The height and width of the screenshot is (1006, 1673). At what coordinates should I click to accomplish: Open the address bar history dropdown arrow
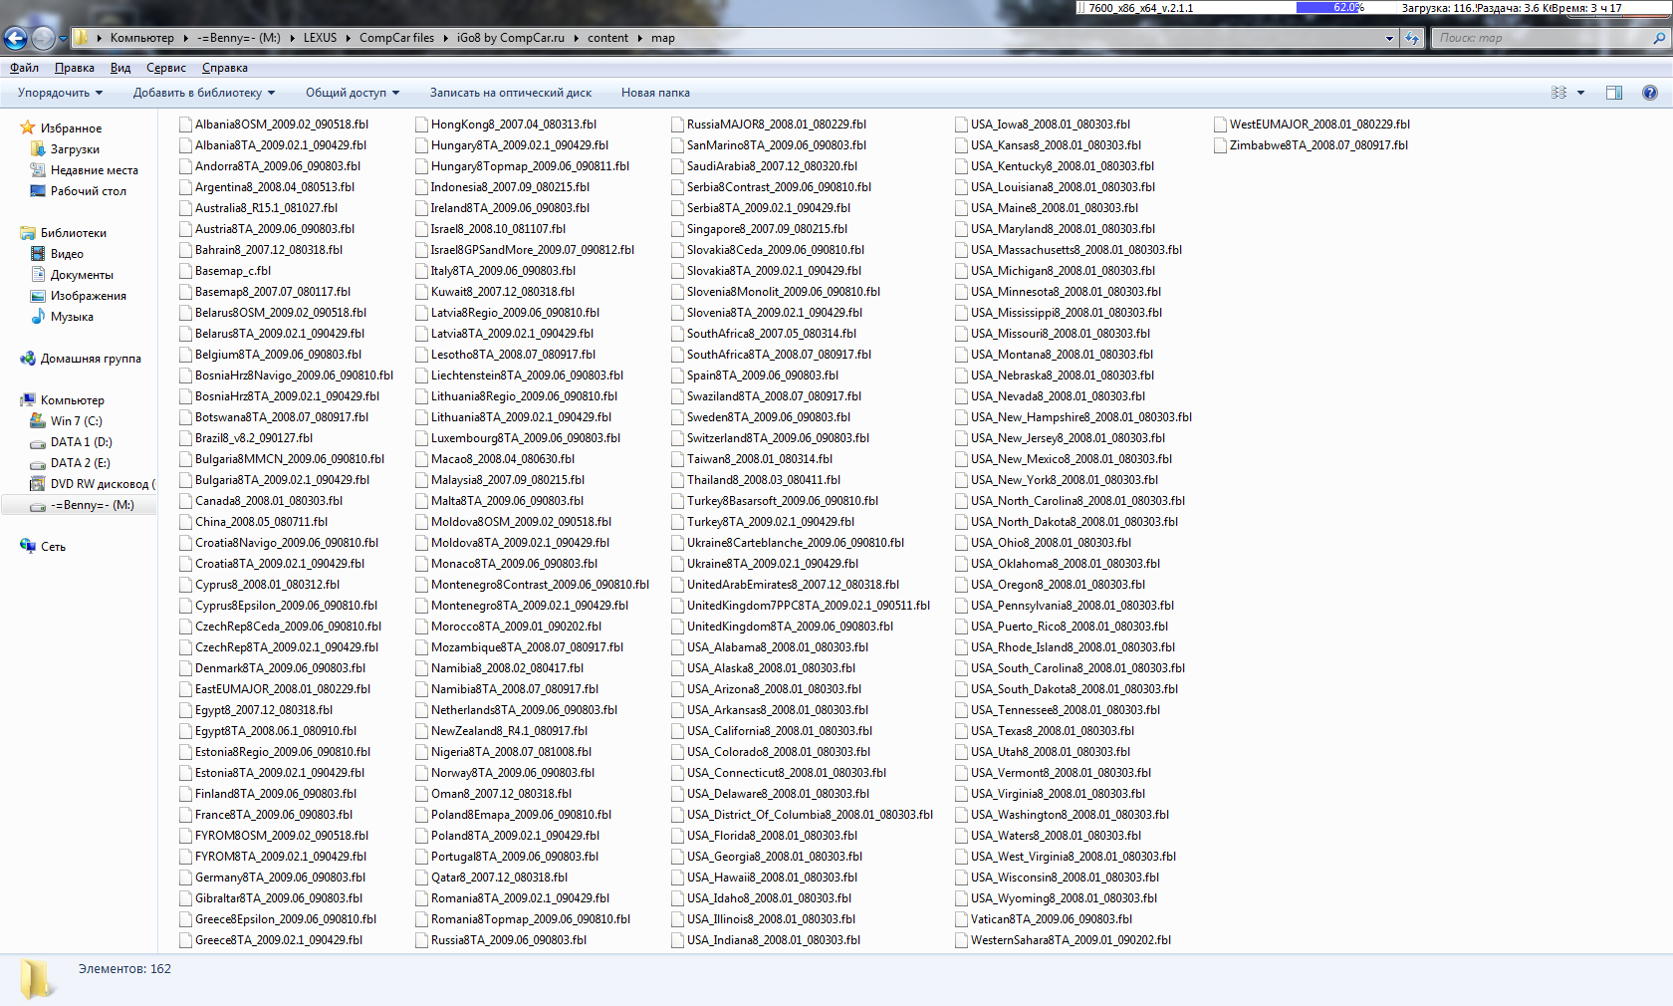(x=1389, y=38)
